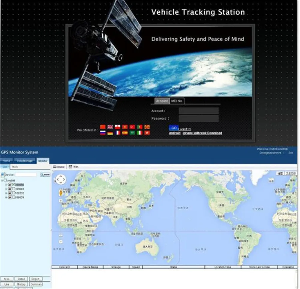Focus the Account input field
Viewport: 300px width, 289px height.
[199, 111]
